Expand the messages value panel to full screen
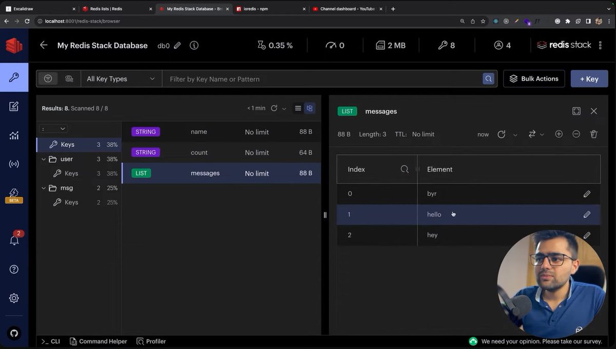Screen dimensions: 616x349 tap(577, 111)
